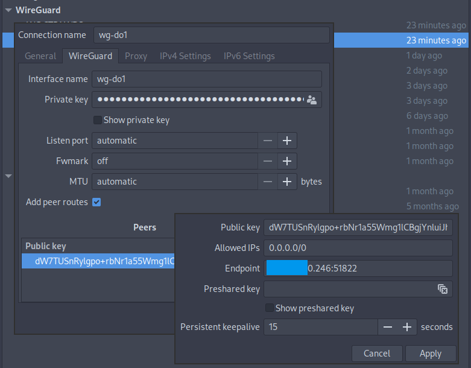Increase the Fwmark value

tap(287, 161)
